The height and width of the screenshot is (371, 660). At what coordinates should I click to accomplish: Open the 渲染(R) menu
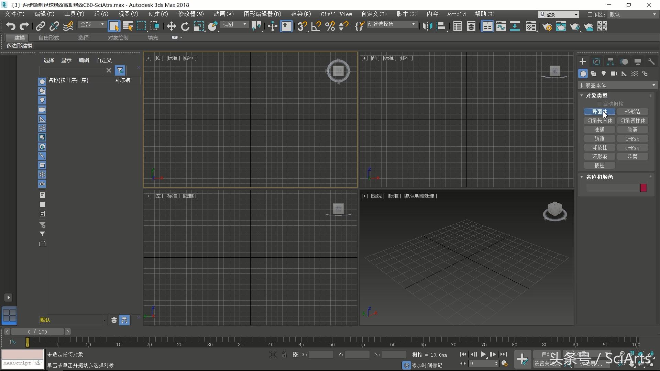tap(301, 14)
